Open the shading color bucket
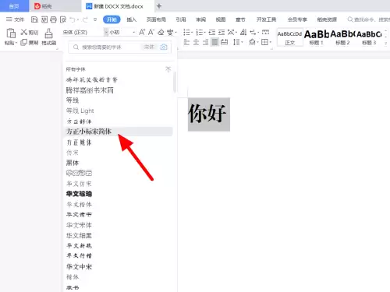 click(x=252, y=42)
